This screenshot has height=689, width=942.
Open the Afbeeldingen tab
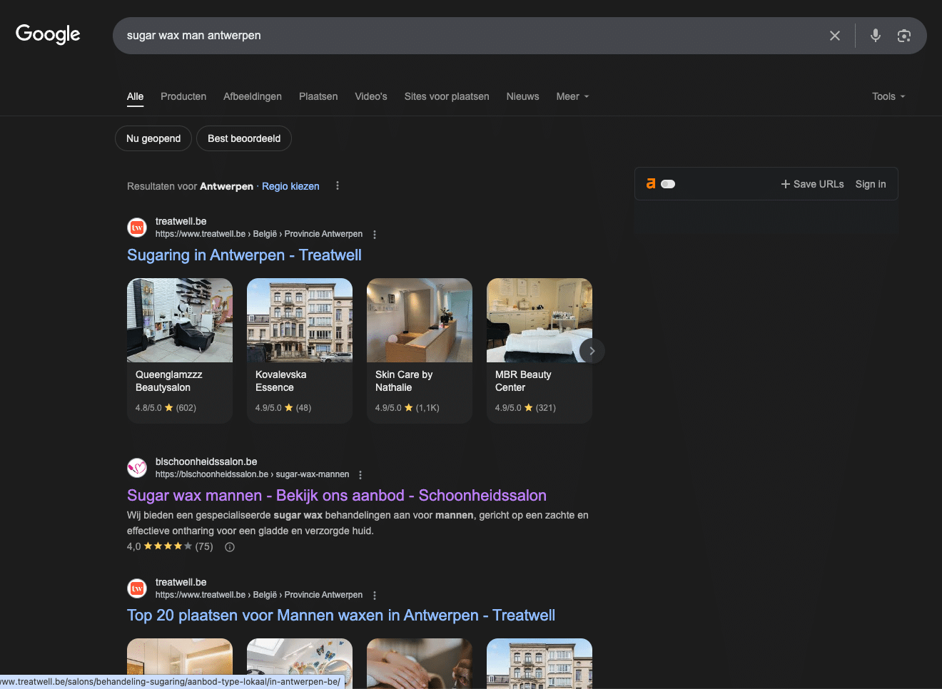(x=253, y=96)
